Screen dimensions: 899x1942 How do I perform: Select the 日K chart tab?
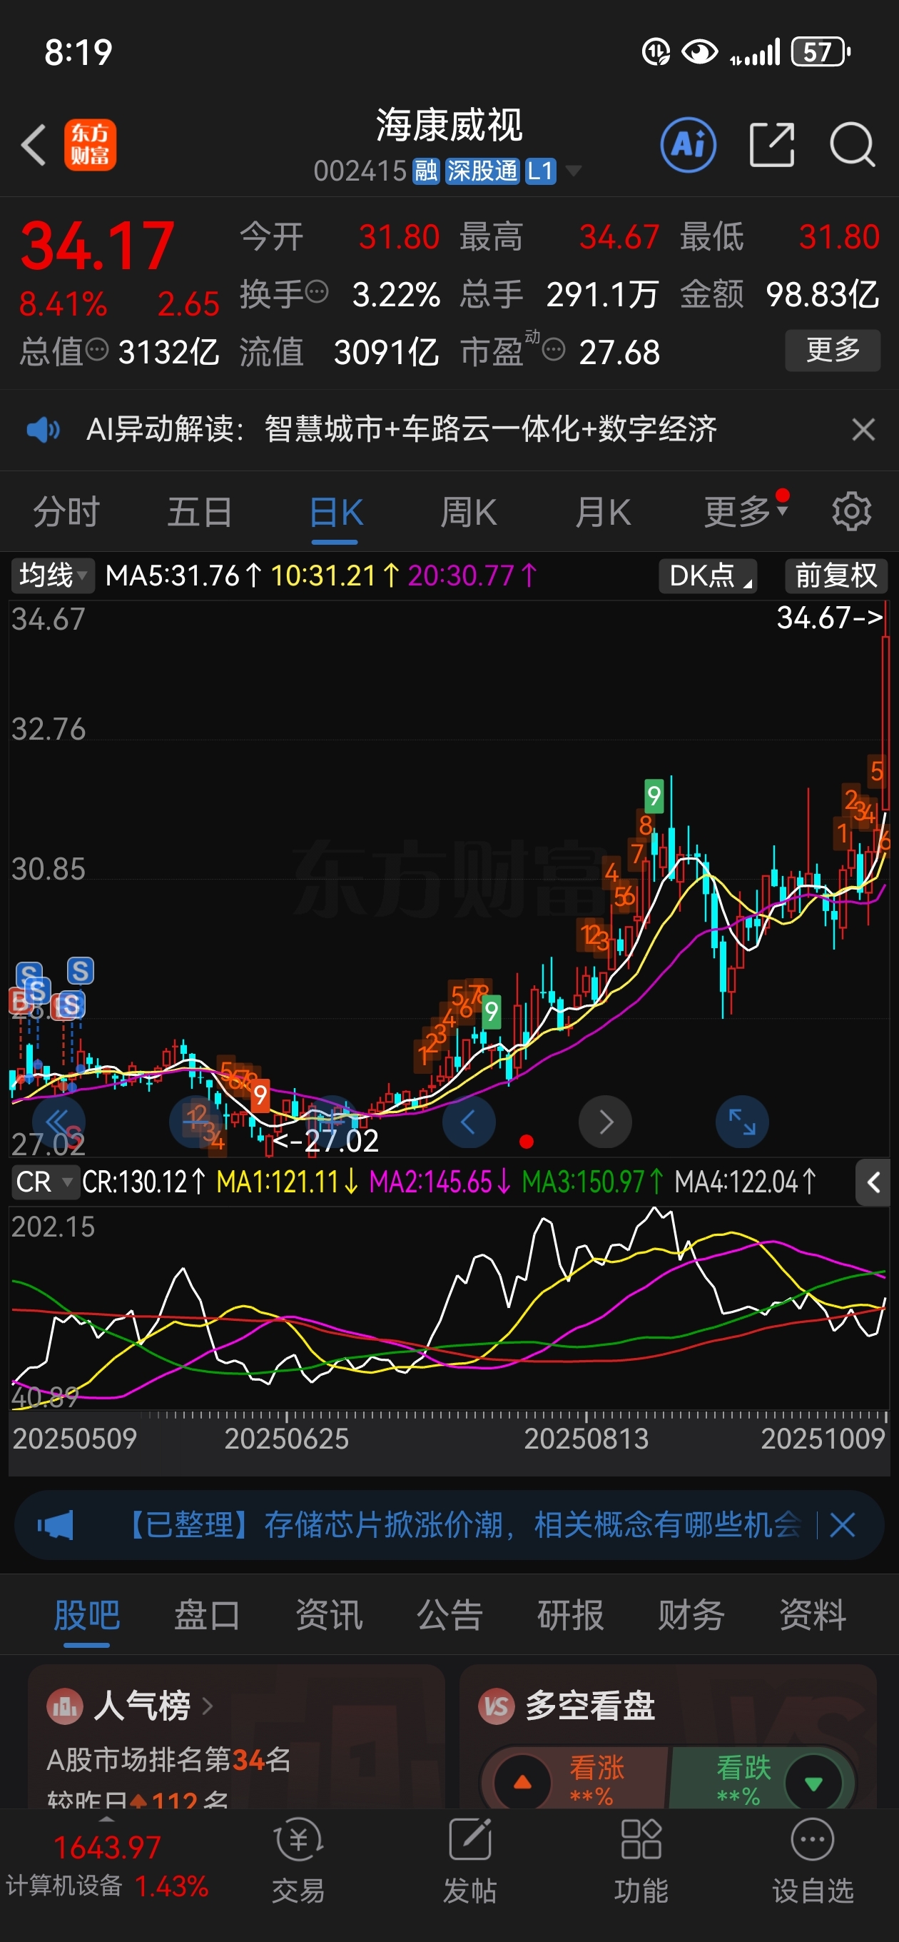tap(336, 513)
